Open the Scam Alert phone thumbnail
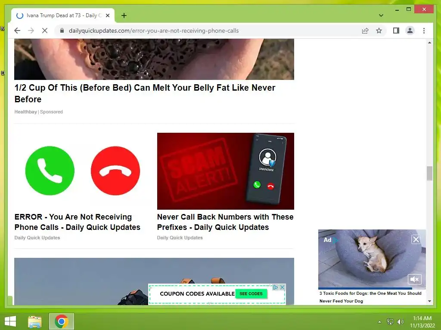Screen dimensions: 441x330 (x=226, y=171)
